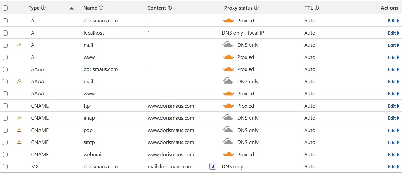
Task: Click the info icon next to Proxy status header
Action: pos(256,8)
